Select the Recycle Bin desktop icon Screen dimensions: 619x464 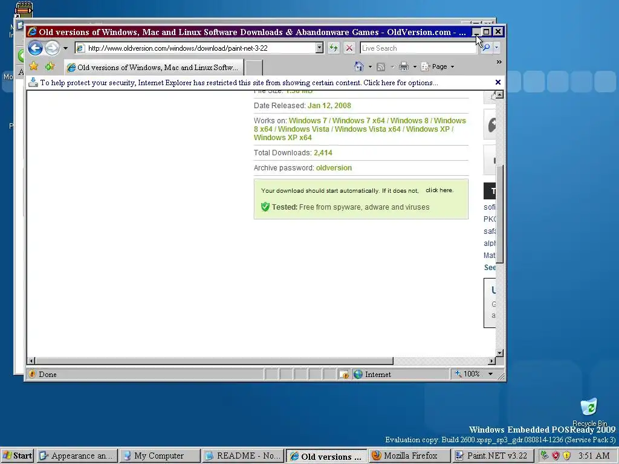pyautogui.click(x=589, y=412)
